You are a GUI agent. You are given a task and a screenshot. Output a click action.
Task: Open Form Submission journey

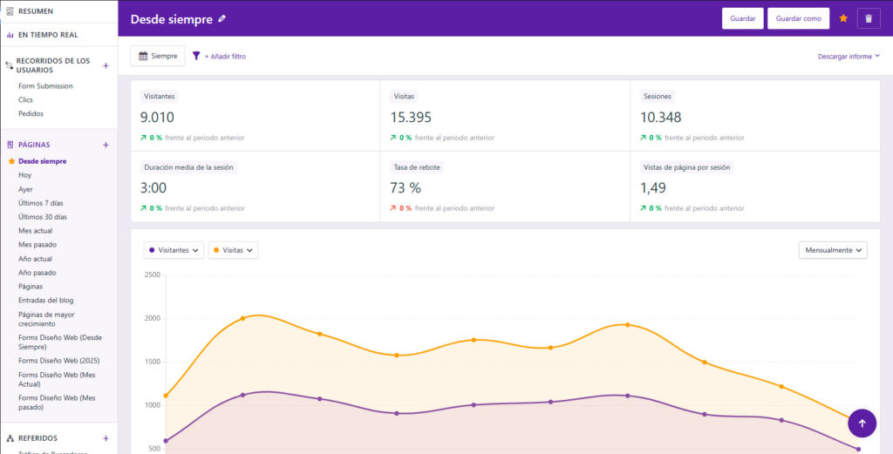point(45,86)
